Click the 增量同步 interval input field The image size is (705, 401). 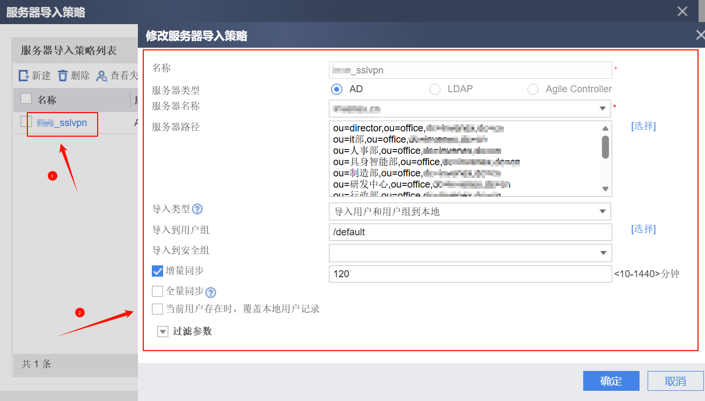[x=469, y=274]
